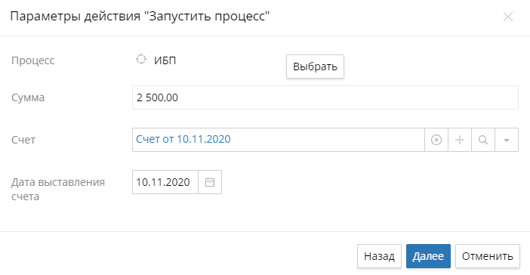The image size is (530, 275).
Task: Open the Счет от 10.11.2020 link
Action: pyautogui.click(x=183, y=139)
